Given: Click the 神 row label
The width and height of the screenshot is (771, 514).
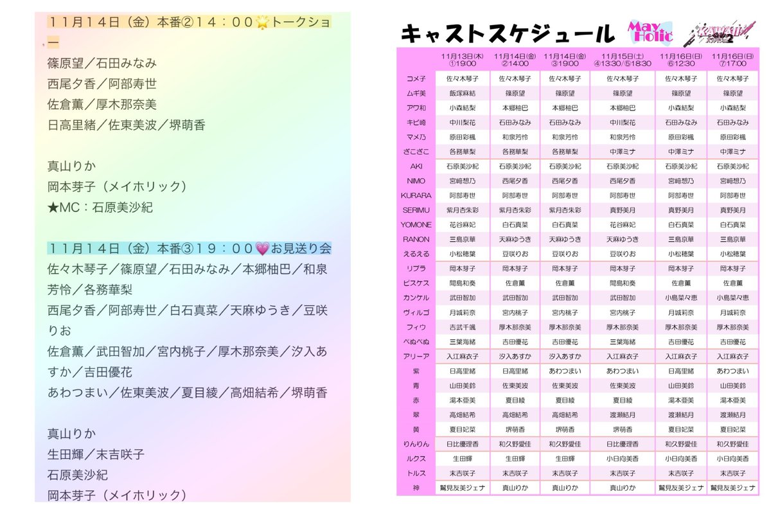Looking at the screenshot, I should coord(416,488).
